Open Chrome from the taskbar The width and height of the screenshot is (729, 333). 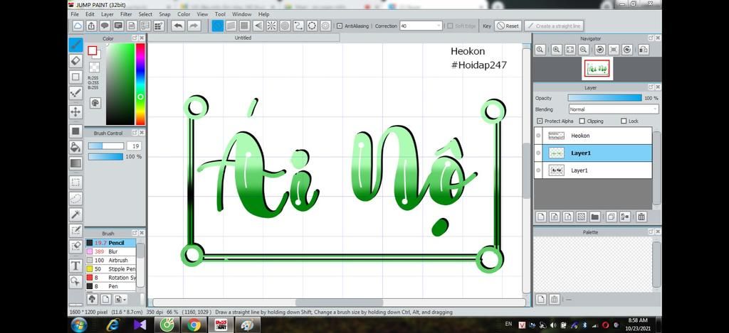(194, 325)
